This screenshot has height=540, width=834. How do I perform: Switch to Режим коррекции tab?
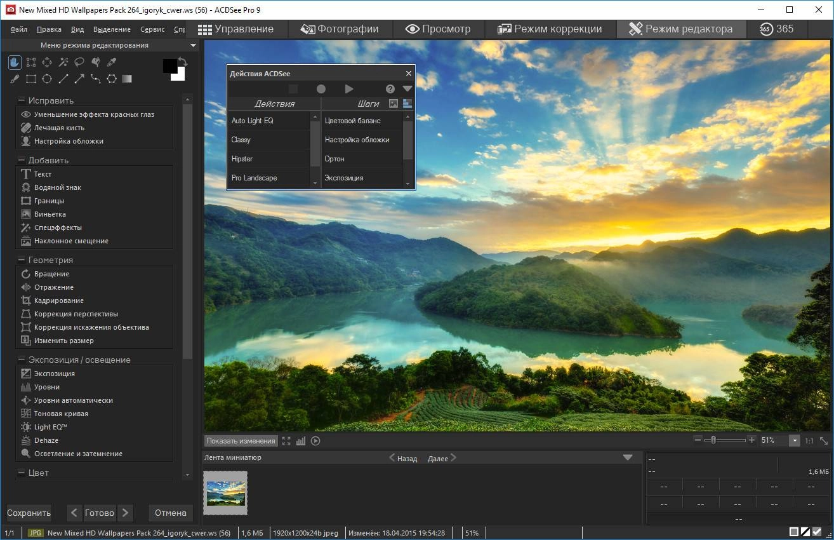[550, 29]
